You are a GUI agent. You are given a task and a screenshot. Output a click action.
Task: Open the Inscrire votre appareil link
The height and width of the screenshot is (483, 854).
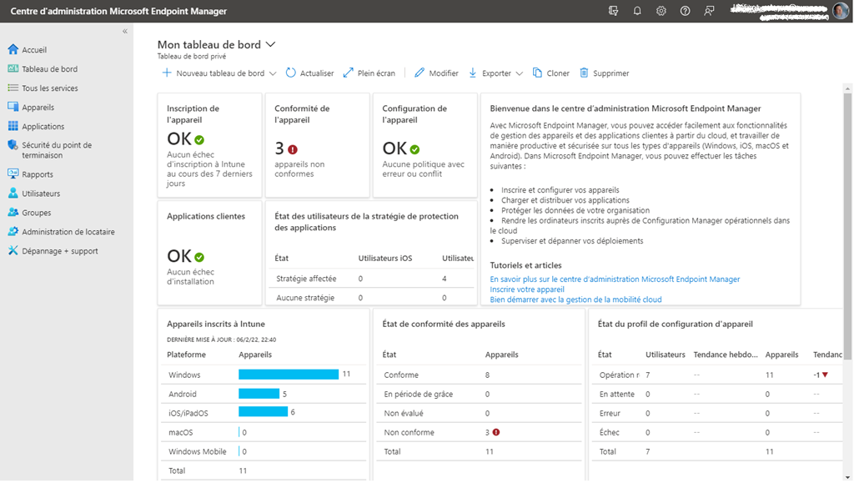pyautogui.click(x=527, y=289)
